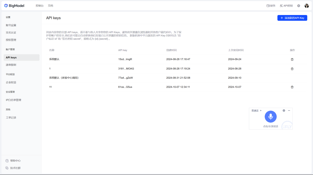This screenshot has width=313, height=175.
Task: Select API keys sidebar item
Action: pyautogui.click(x=21, y=57)
